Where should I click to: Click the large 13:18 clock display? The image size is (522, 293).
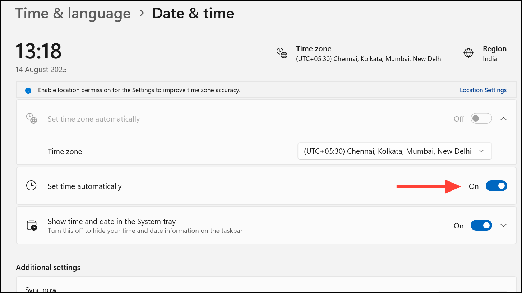pyautogui.click(x=38, y=51)
